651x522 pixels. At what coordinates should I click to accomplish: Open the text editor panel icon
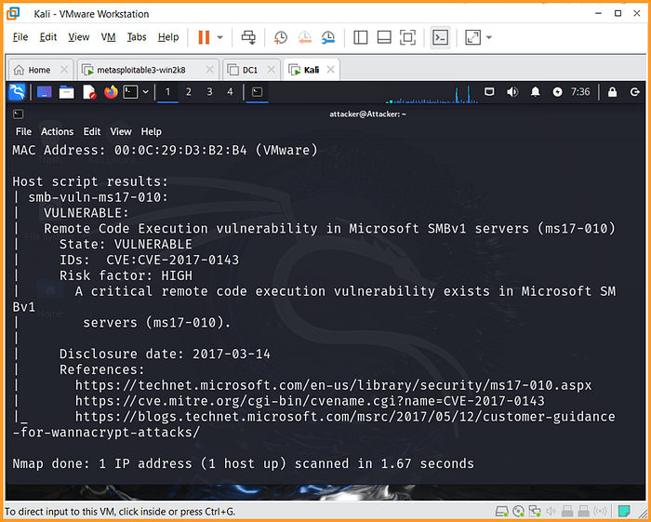click(89, 92)
